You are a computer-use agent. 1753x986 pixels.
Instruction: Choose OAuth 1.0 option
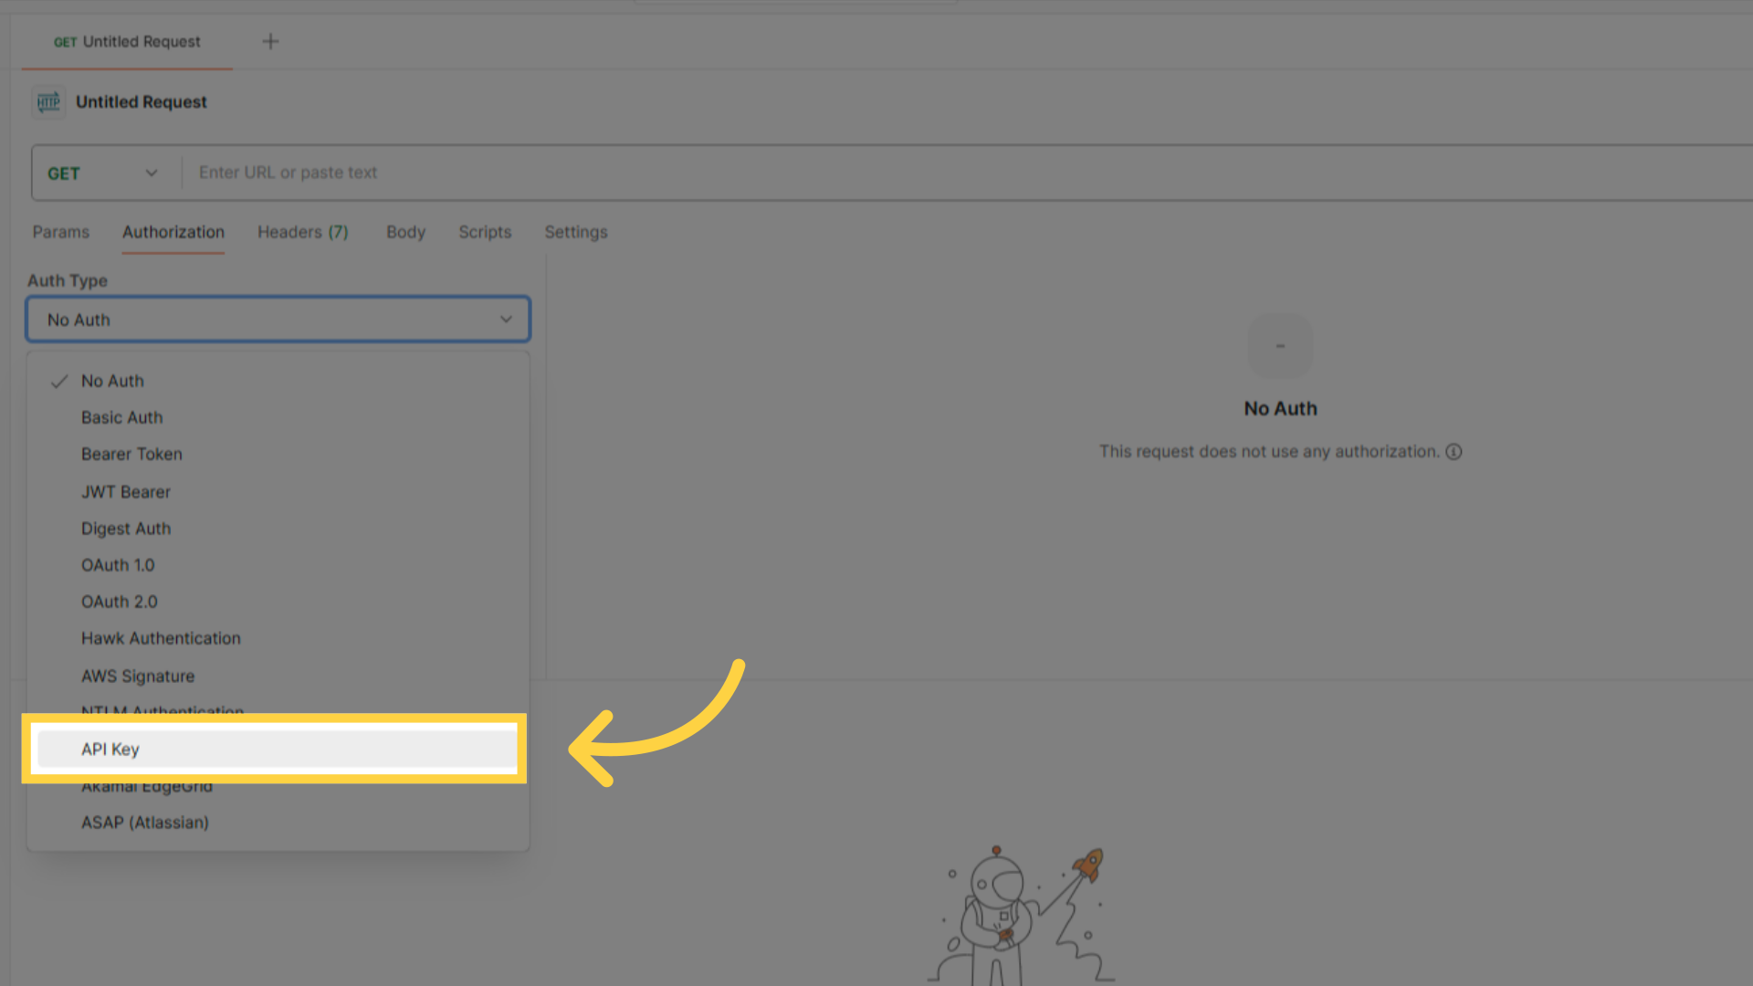tap(278, 565)
